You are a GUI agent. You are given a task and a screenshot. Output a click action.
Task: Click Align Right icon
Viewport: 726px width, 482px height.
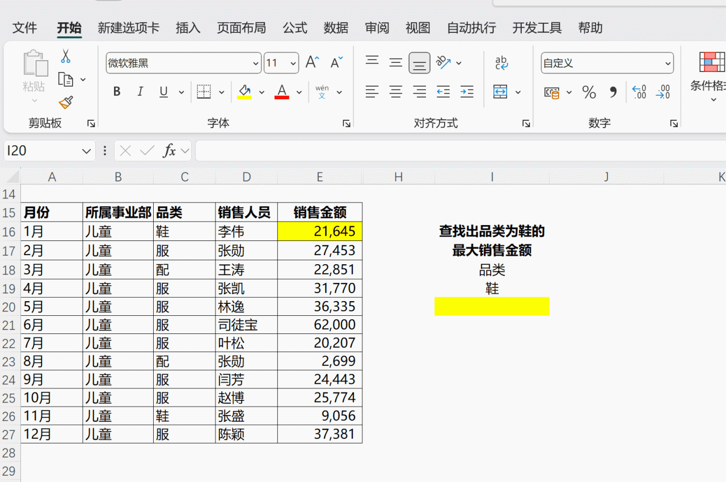tap(420, 91)
